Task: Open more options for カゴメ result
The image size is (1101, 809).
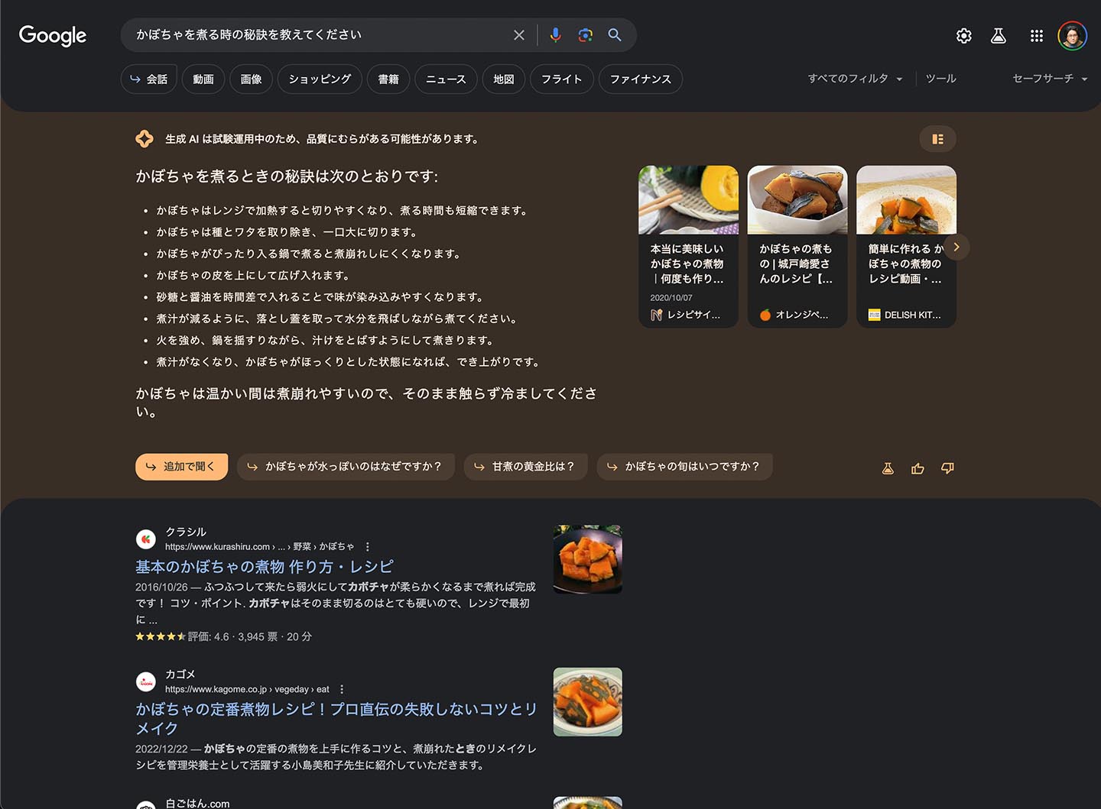Action: (x=342, y=690)
